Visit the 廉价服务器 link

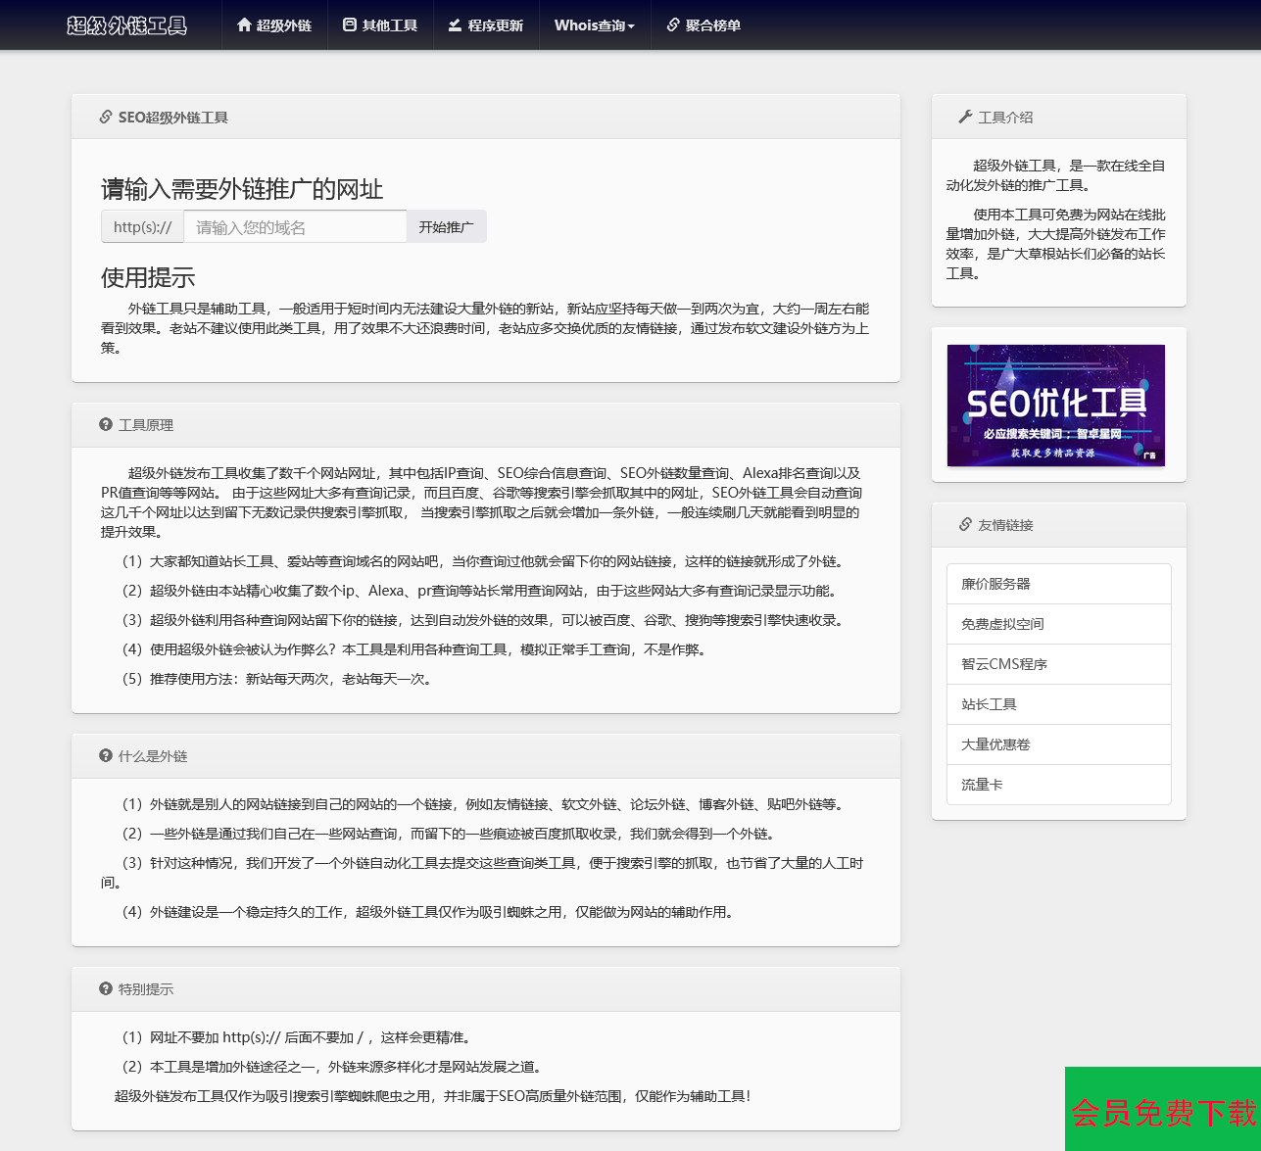point(992,583)
